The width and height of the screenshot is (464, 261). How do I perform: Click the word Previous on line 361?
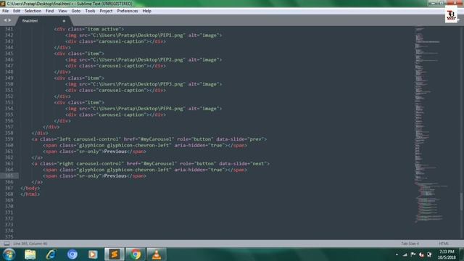coord(115,152)
